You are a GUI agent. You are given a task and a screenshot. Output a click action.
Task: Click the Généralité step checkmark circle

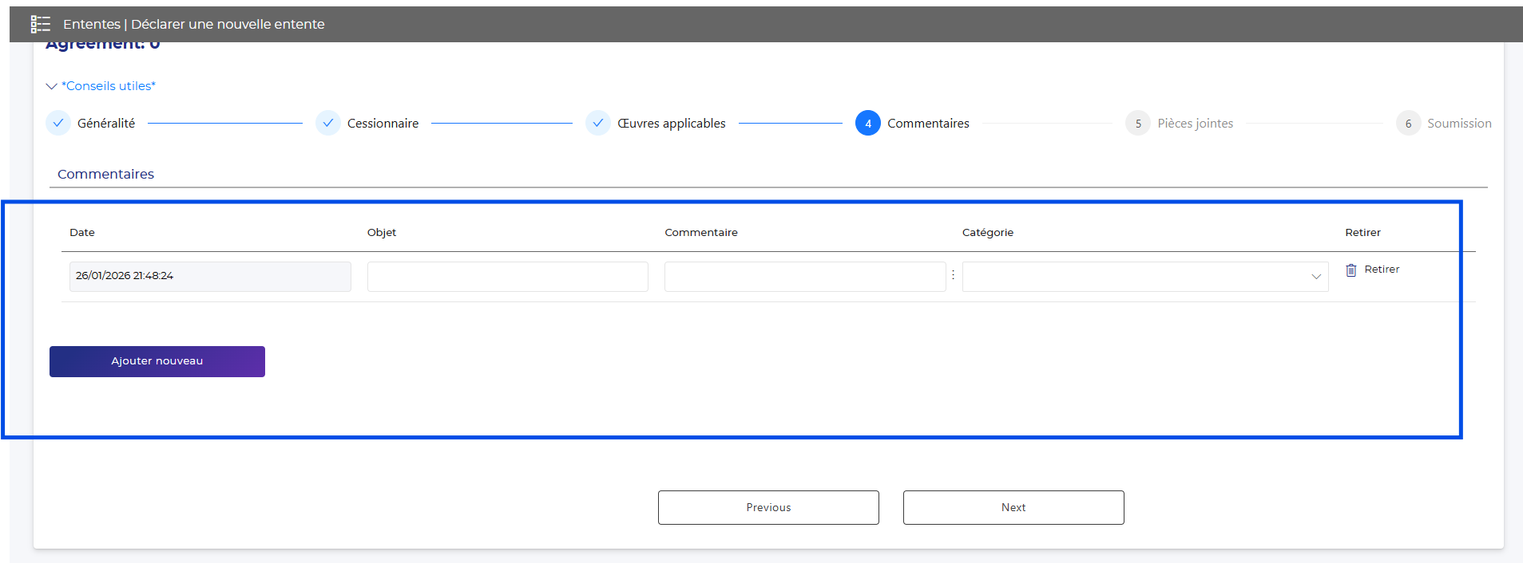point(58,123)
